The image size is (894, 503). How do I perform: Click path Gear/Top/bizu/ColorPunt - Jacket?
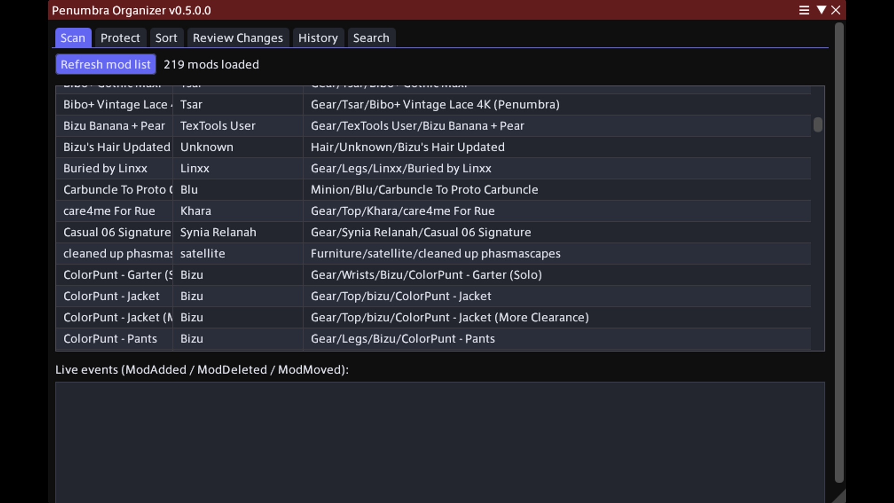[x=401, y=296]
